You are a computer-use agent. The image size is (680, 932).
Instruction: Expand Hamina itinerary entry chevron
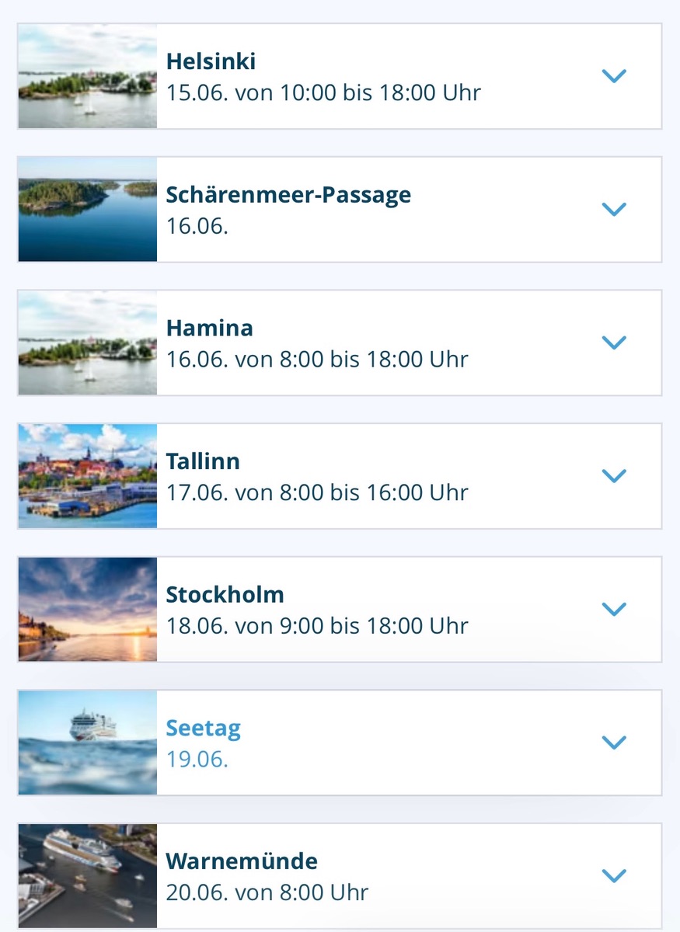click(x=614, y=343)
